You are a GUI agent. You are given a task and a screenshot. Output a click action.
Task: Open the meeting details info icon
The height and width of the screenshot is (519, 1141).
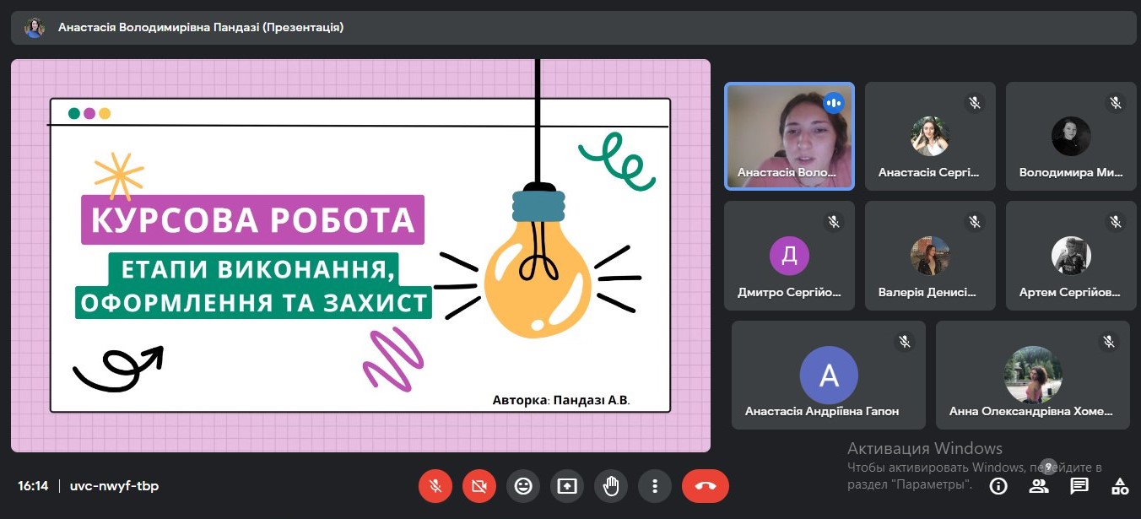998,486
